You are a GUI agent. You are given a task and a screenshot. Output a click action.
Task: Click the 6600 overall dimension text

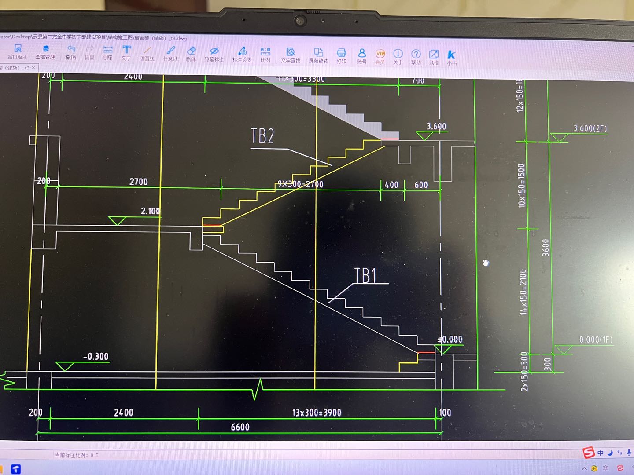[240, 427]
